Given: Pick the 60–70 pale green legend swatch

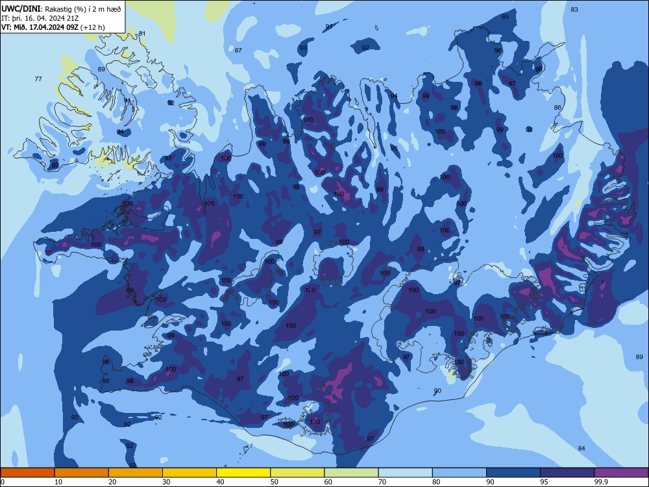Looking at the screenshot, I should [x=351, y=473].
